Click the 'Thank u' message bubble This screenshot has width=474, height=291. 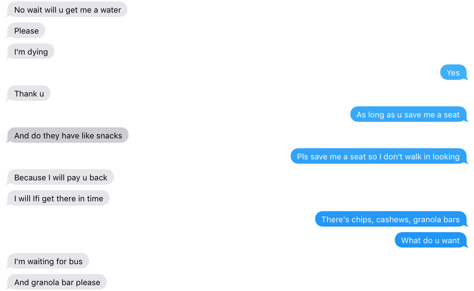pyautogui.click(x=29, y=93)
